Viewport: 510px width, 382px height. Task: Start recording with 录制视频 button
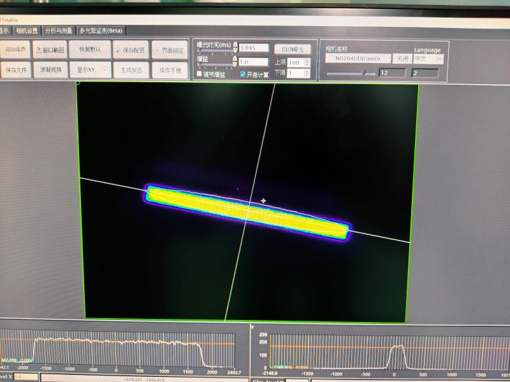[x=51, y=69]
